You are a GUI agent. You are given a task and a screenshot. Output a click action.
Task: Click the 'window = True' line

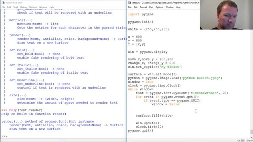pyautogui.click(x=141, y=82)
